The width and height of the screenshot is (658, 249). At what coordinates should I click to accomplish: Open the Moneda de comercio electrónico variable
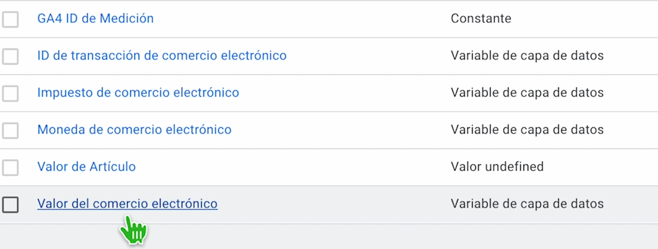pos(134,129)
